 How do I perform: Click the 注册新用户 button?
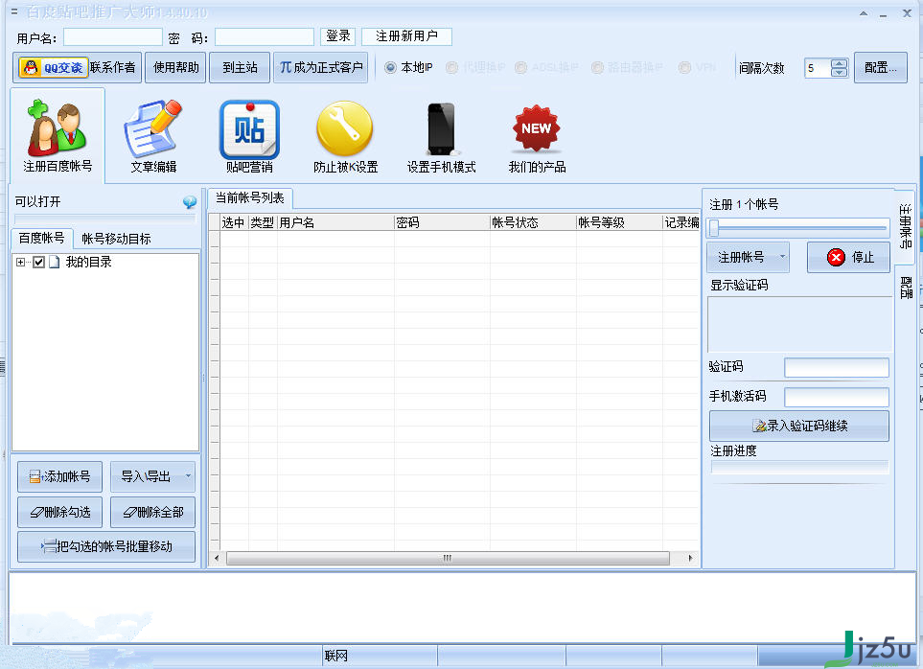(x=406, y=36)
